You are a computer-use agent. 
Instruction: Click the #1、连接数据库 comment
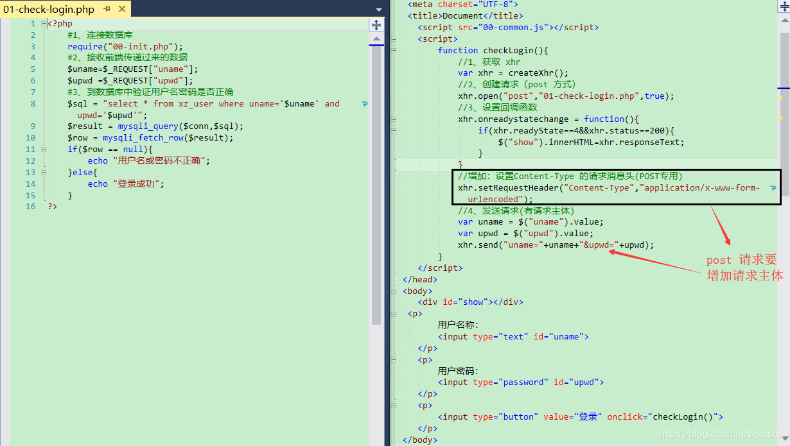click(100, 35)
